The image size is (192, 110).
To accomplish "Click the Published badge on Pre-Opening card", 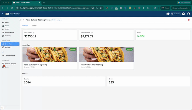I will [x=129, y=49].
